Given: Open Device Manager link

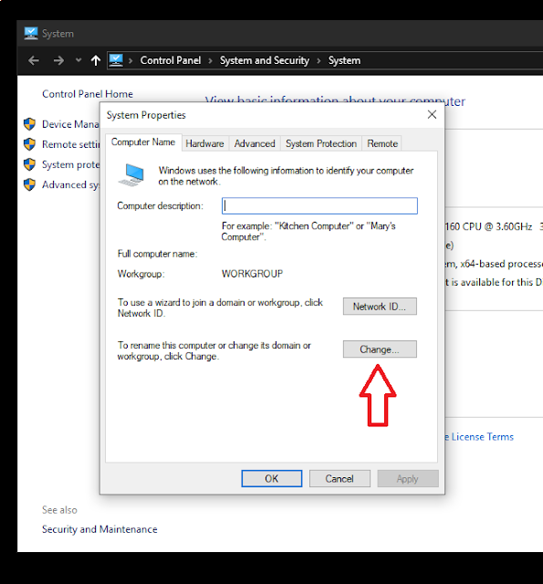Looking at the screenshot, I should point(70,124).
